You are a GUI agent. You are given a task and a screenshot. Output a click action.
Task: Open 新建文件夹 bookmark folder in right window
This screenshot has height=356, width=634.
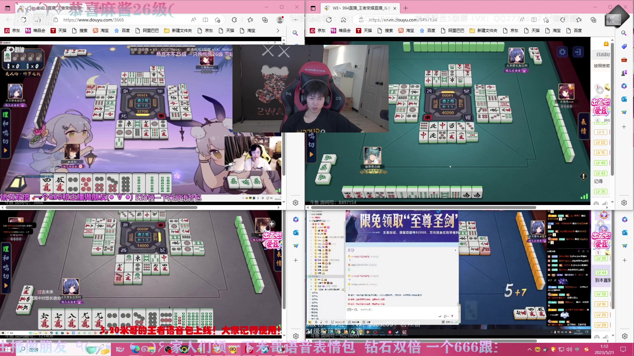(483, 30)
